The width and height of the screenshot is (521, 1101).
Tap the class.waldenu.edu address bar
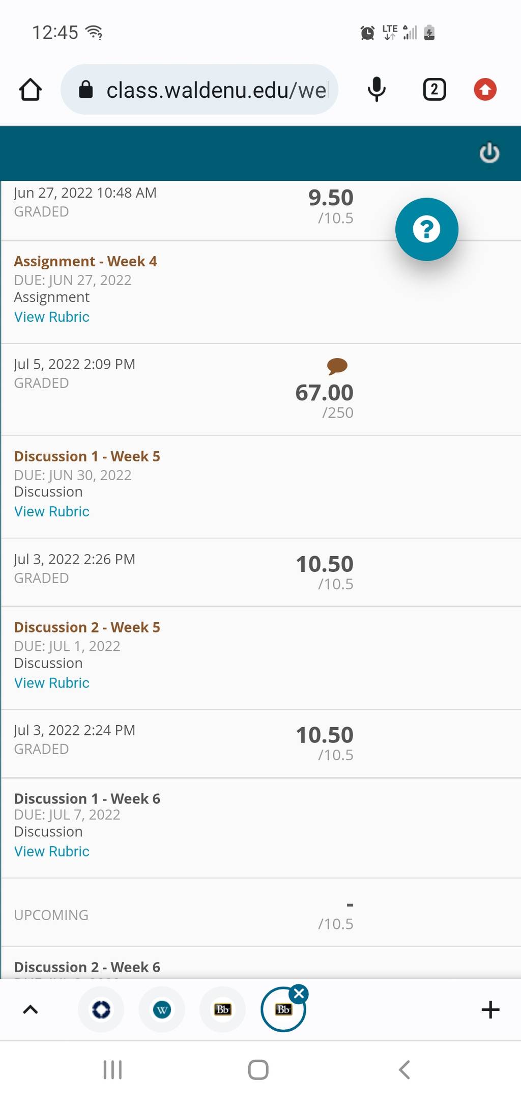click(199, 90)
